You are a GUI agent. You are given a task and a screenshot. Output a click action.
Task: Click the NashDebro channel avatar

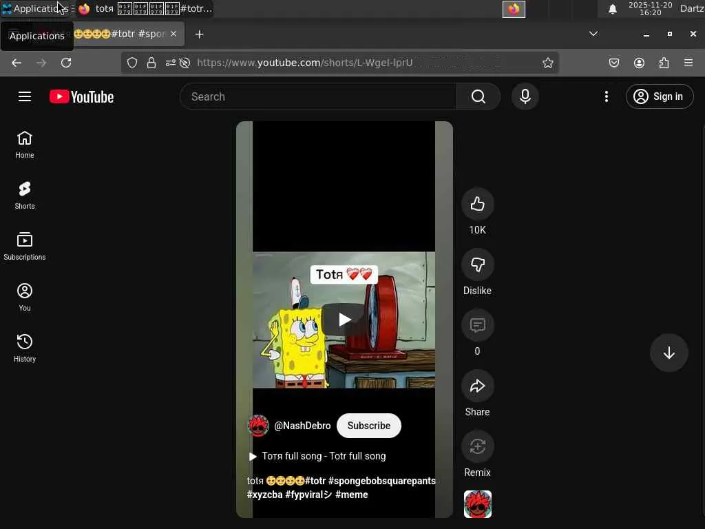click(x=258, y=426)
